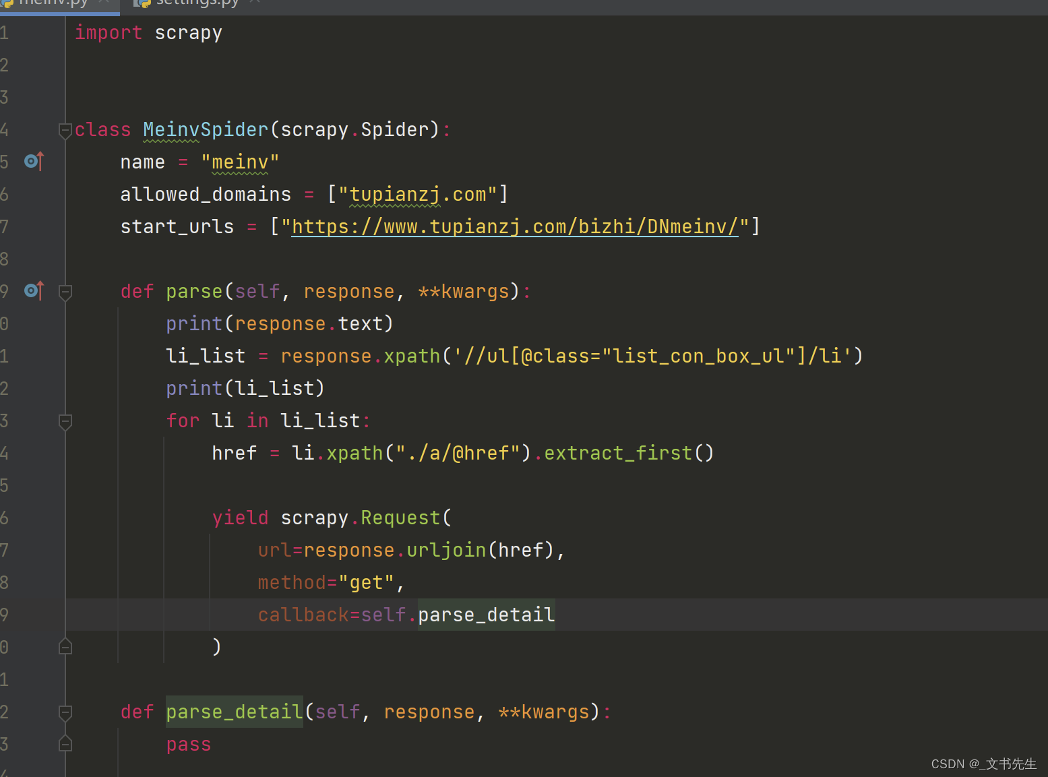Open the tupianzj.com start URL link

515,226
